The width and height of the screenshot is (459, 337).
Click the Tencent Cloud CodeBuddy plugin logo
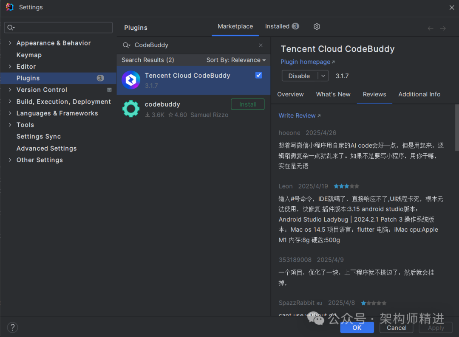131,80
